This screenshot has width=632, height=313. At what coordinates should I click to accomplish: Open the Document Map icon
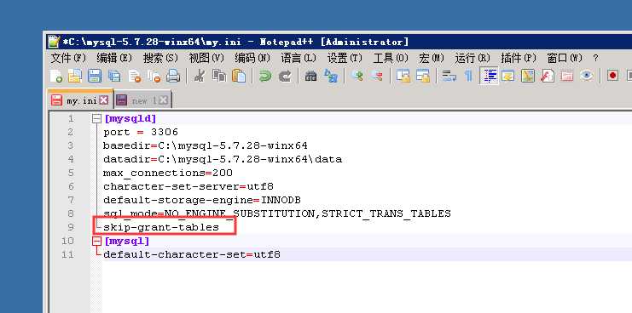(527, 76)
